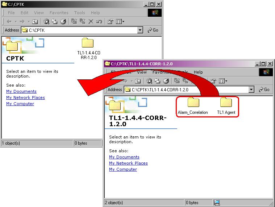Screen dimensions: 275x207
Task: Click '2 object(s)' in status bar
Action: [x=114, y=203]
